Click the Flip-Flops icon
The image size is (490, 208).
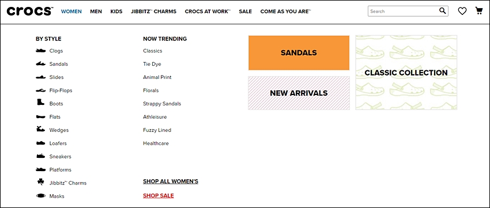40,90
